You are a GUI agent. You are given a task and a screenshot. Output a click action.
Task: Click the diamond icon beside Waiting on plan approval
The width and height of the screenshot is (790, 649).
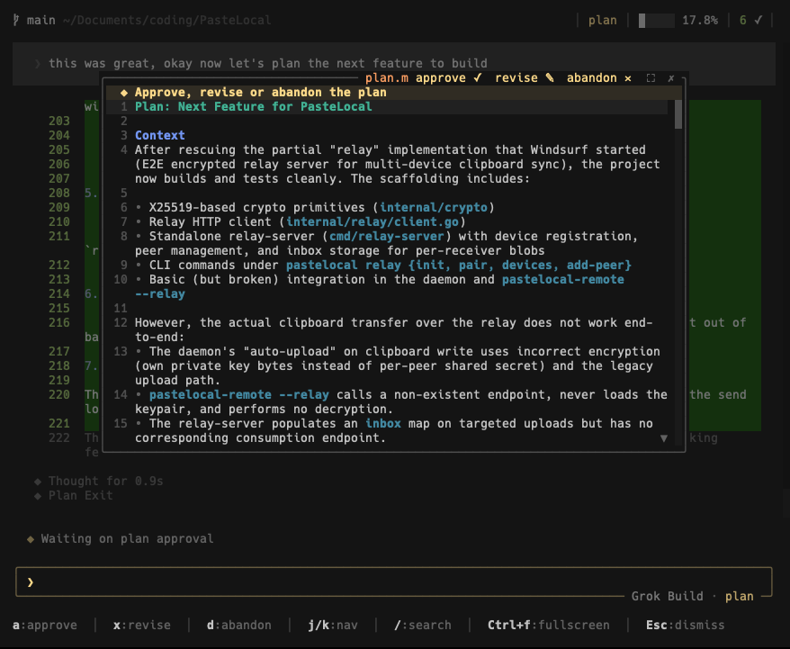tap(31, 539)
